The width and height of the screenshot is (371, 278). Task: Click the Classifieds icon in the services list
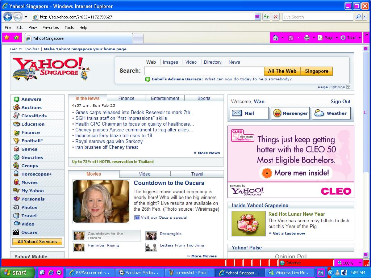coord(16,116)
